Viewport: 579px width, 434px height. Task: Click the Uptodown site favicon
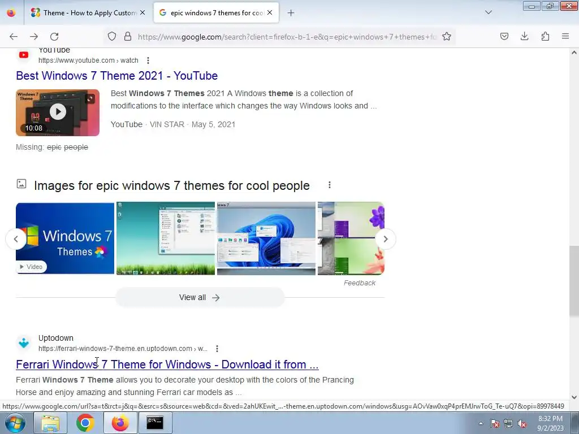[x=24, y=343]
